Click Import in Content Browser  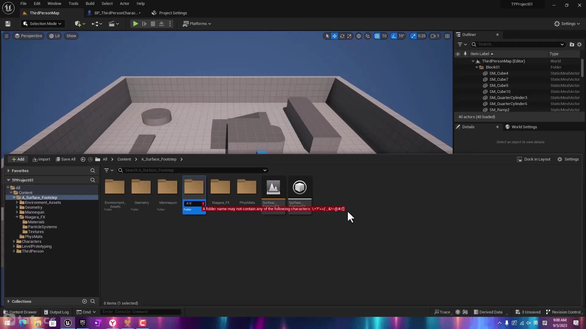pyautogui.click(x=41, y=159)
